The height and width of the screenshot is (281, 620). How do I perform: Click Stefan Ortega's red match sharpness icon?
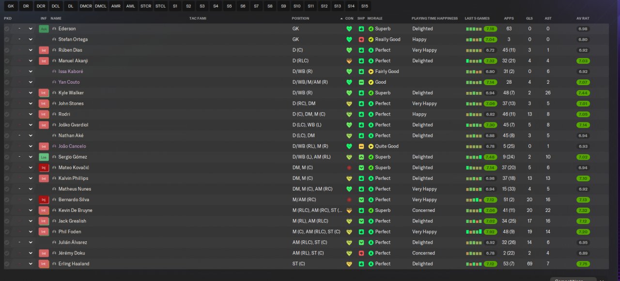[x=361, y=39]
